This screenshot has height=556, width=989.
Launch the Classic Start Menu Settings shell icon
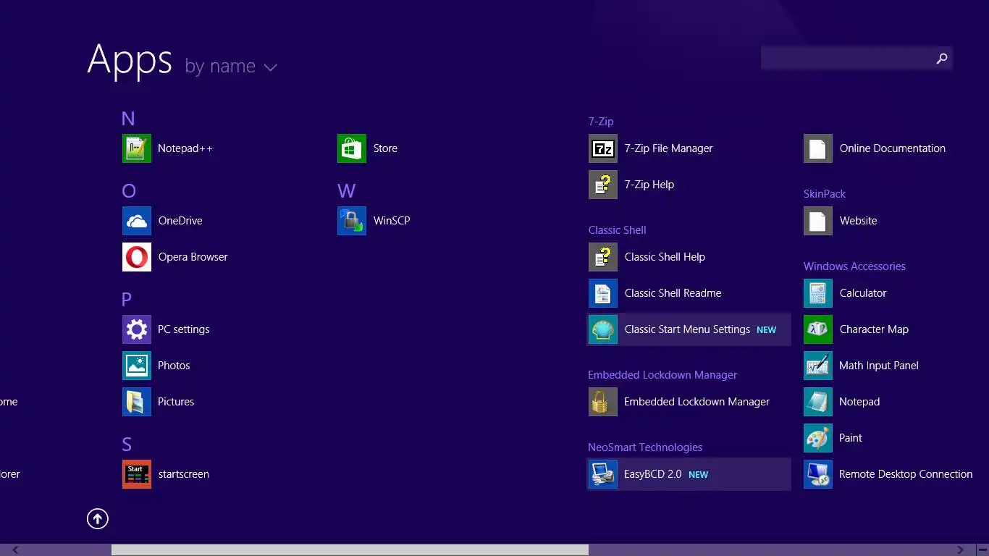(x=603, y=329)
